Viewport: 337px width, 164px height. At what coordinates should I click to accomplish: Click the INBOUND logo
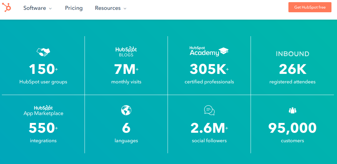(x=292, y=54)
